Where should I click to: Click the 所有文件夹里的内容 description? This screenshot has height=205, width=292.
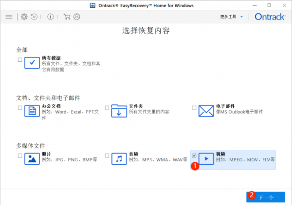click(149, 112)
